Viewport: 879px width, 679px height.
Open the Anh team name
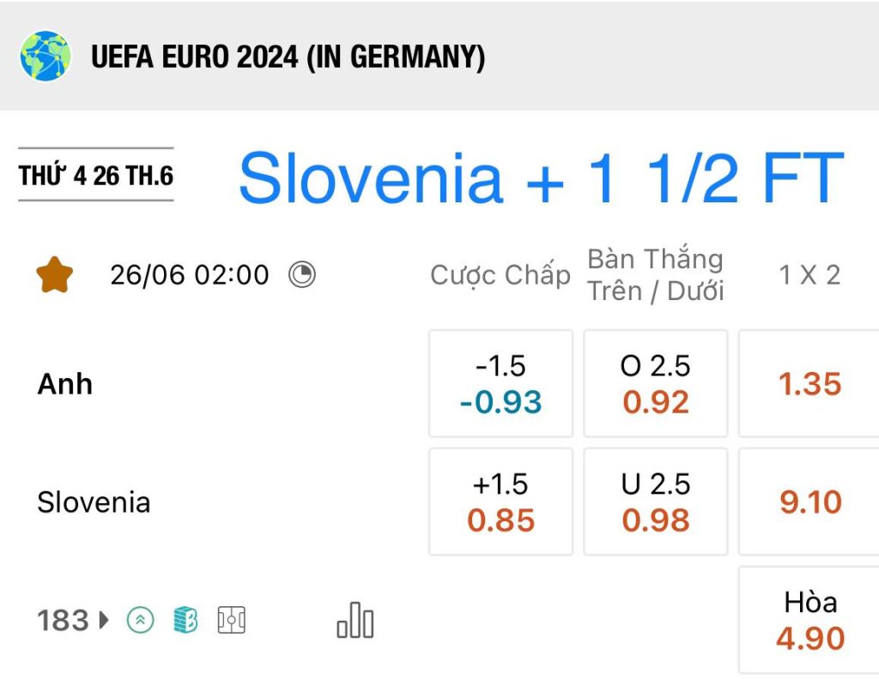pyautogui.click(x=65, y=384)
